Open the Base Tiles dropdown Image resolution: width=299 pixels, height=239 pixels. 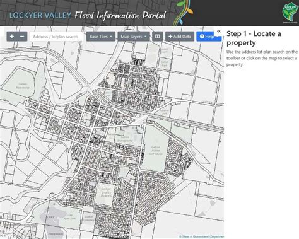pyautogui.click(x=101, y=37)
